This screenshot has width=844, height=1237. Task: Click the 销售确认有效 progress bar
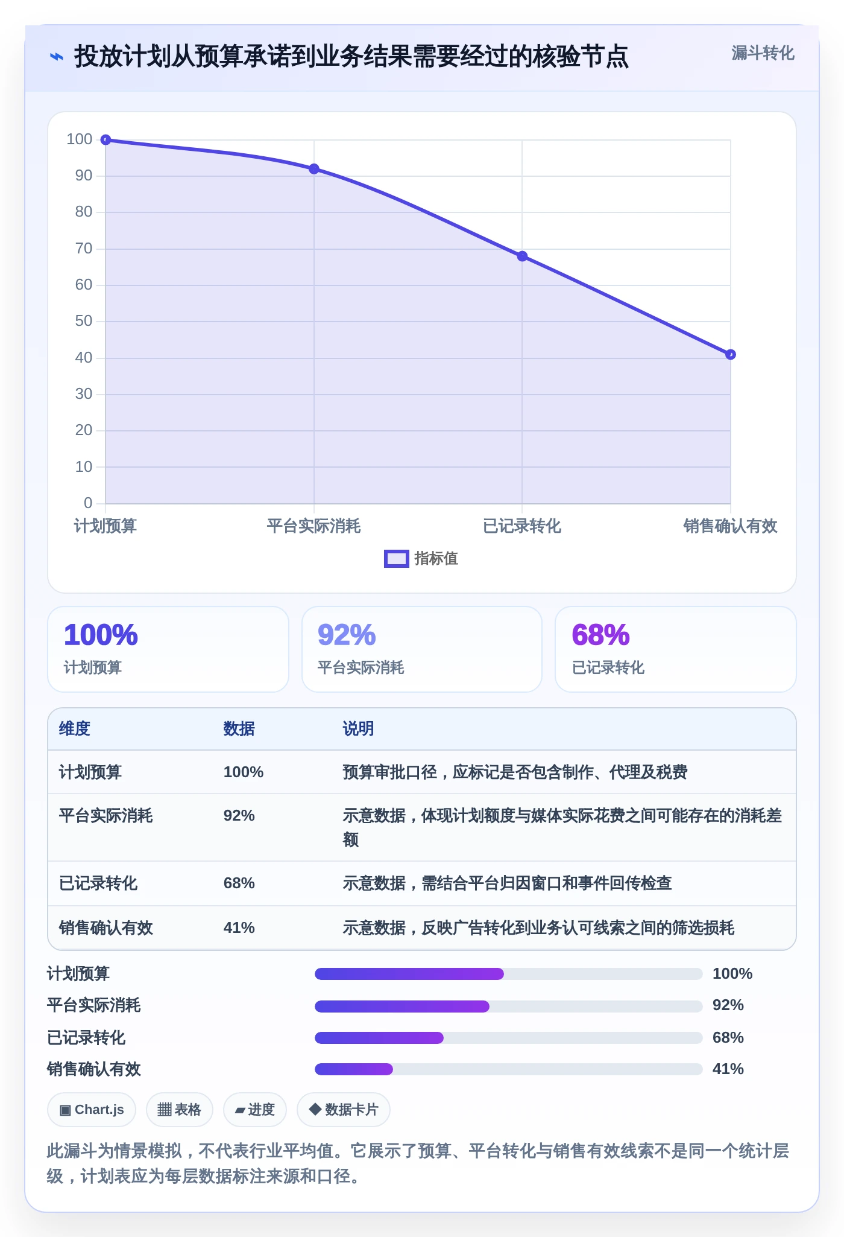pyautogui.click(x=509, y=1069)
